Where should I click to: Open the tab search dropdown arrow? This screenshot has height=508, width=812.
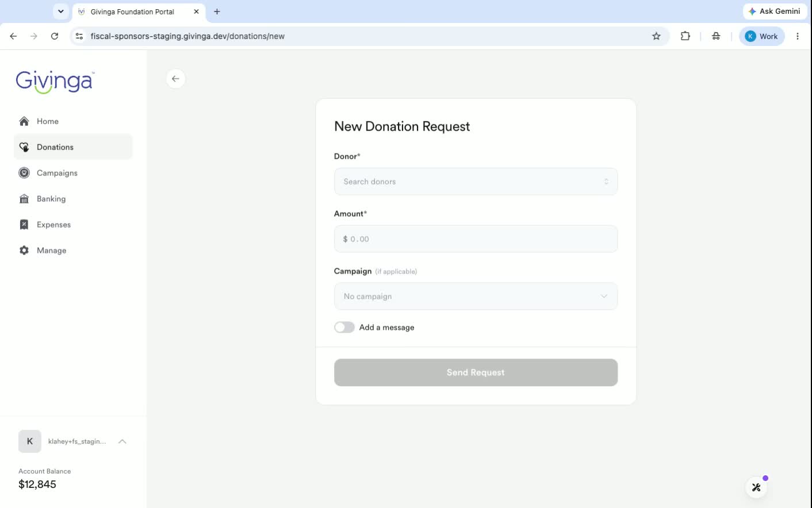point(61,11)
